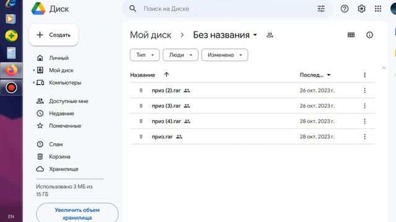Open the Help question mark menu
Viewport: 396px width, 222px height.
(x=345, y=9)
